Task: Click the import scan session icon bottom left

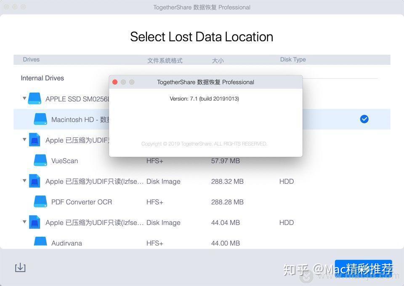Action: tap(20, 267)
